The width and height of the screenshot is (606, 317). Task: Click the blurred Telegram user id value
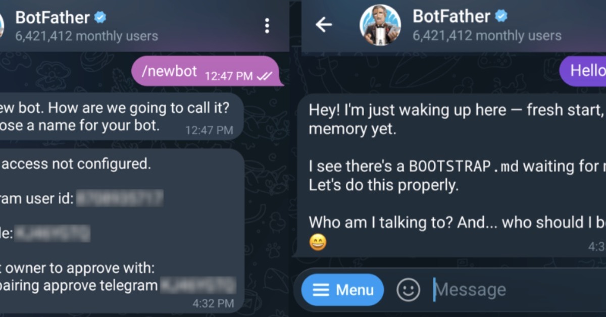pyautogui.click(x=120, y=198)
